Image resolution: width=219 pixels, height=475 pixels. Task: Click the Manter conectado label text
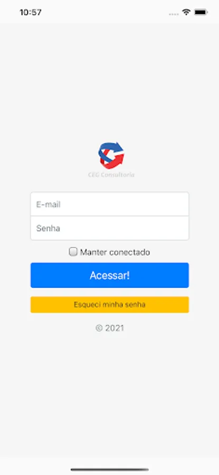tap(115, 252)
